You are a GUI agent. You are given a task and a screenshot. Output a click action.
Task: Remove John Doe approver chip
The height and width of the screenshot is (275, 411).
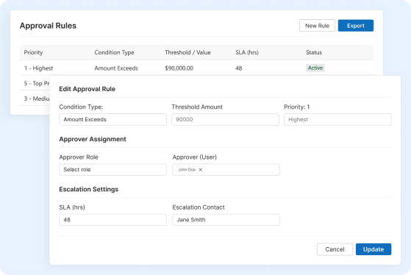point(200,170)
